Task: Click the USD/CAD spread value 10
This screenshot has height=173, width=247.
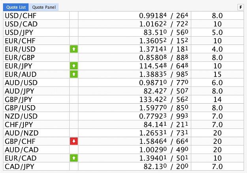Action: coord(217,24)
